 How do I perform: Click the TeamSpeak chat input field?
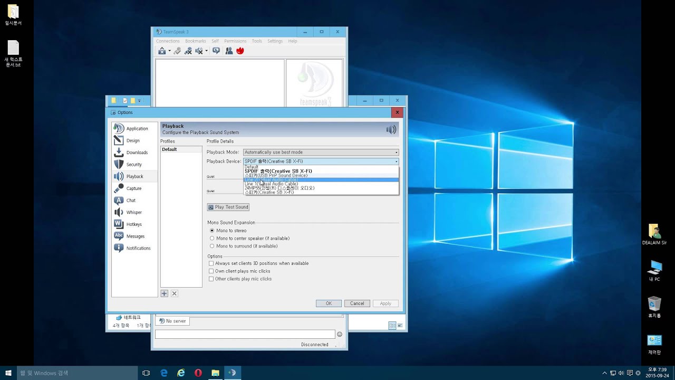[245, 334]
